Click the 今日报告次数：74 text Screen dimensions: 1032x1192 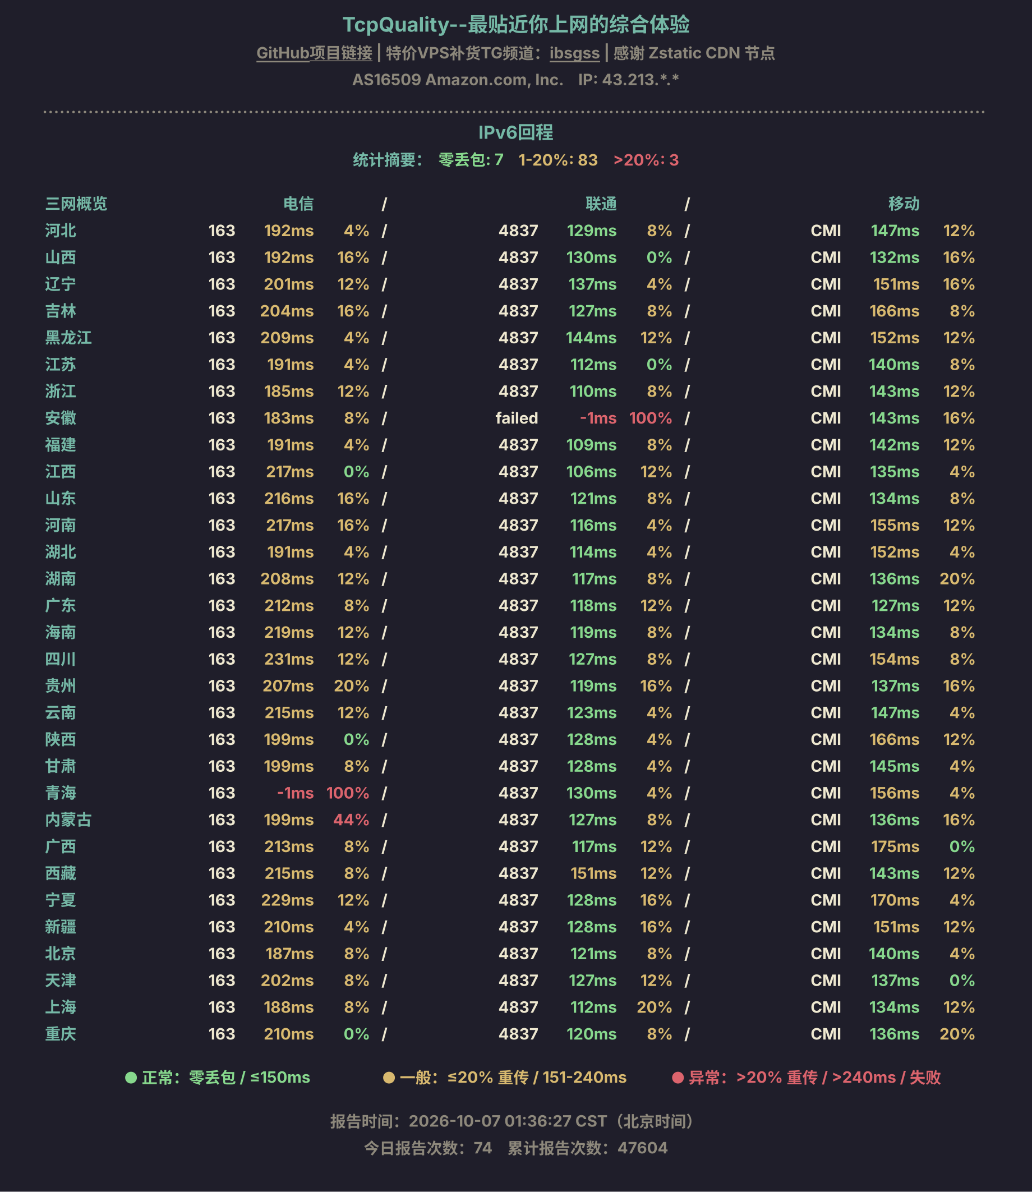(x=428, y=1148)
